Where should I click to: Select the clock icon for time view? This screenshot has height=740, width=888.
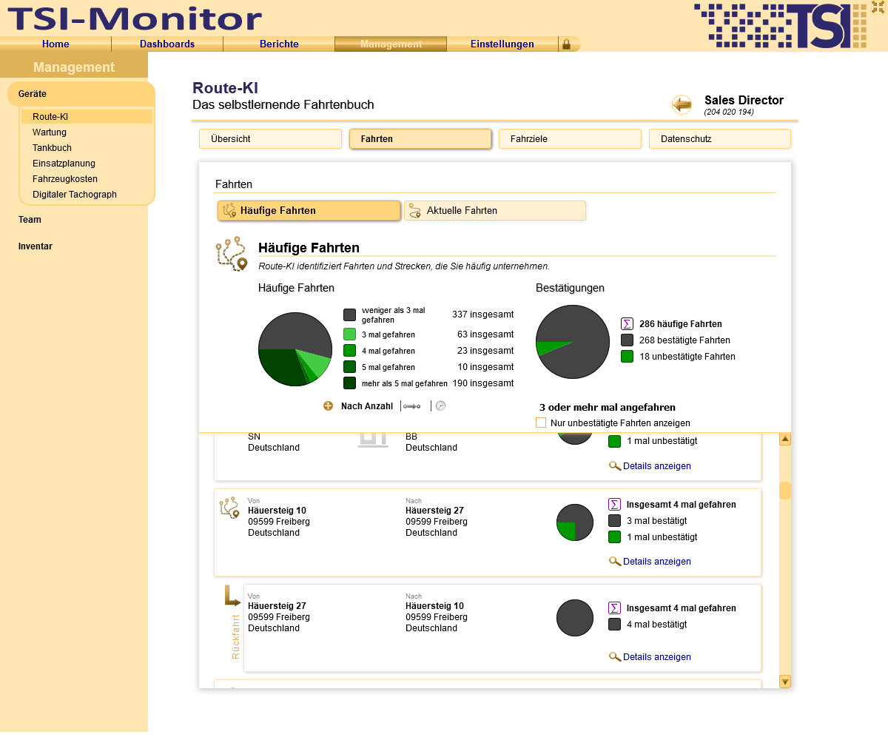click(440, 406)
